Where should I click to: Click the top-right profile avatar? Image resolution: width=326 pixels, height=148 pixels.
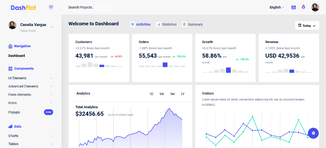[315, 7]
